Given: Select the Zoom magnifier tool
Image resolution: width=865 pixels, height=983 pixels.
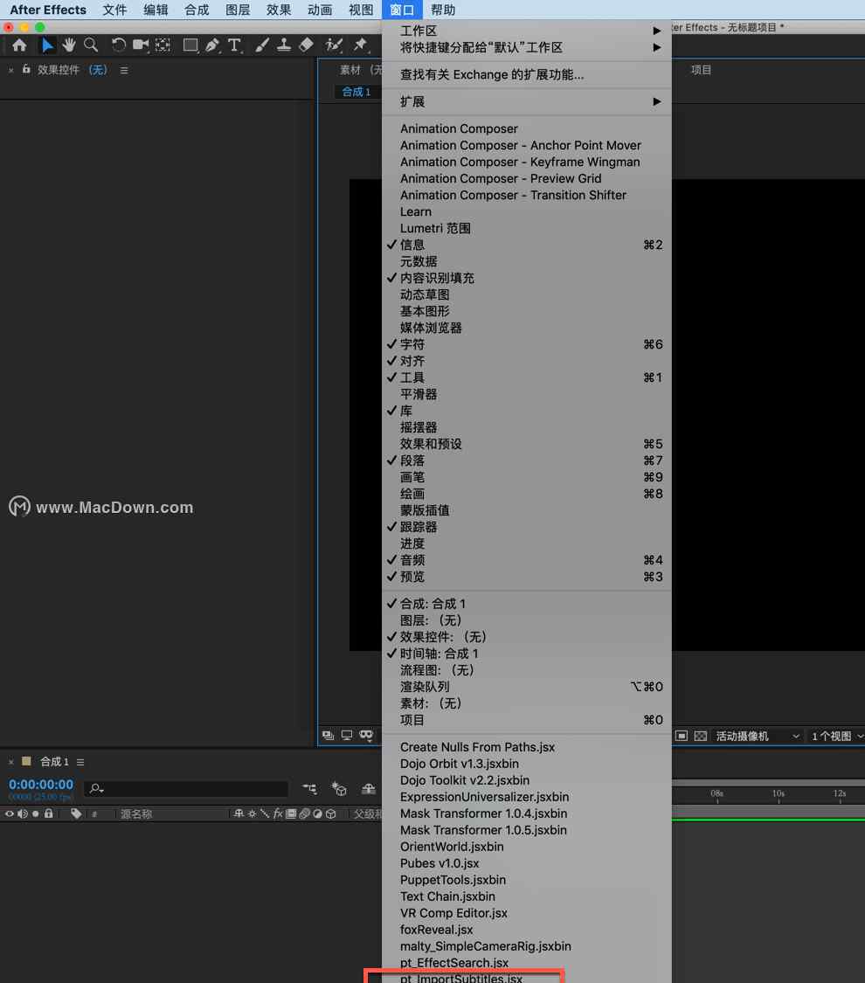Looking at the screenshot, I should pos(91,45).
